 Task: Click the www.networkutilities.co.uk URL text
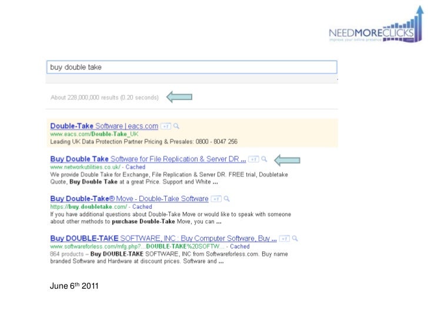click(85, 167)
